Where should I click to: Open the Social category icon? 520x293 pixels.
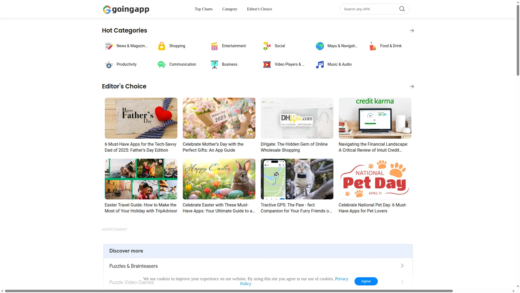267,46
